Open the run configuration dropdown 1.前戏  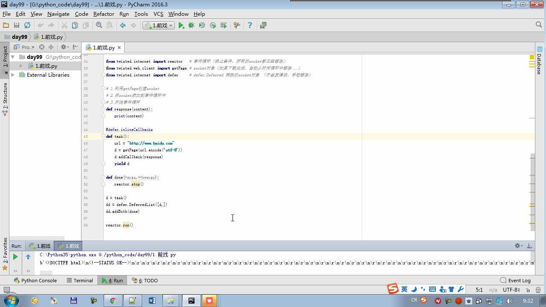point(159,26)
